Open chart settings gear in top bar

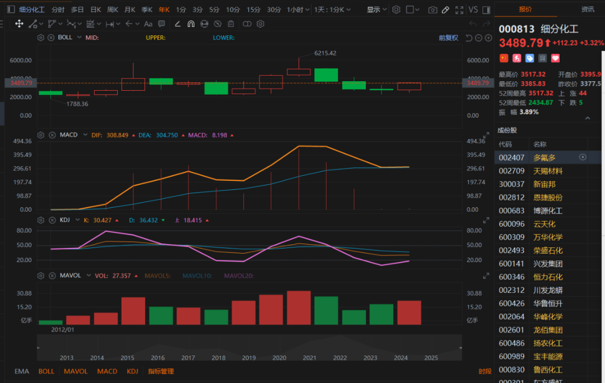pyautogui.click(x=396, y=10)
